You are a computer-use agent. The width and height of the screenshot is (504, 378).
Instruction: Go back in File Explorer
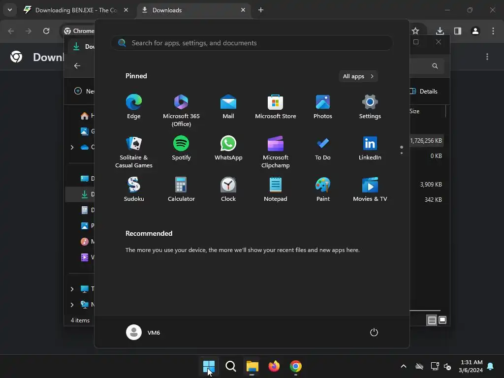pos(77,65)
